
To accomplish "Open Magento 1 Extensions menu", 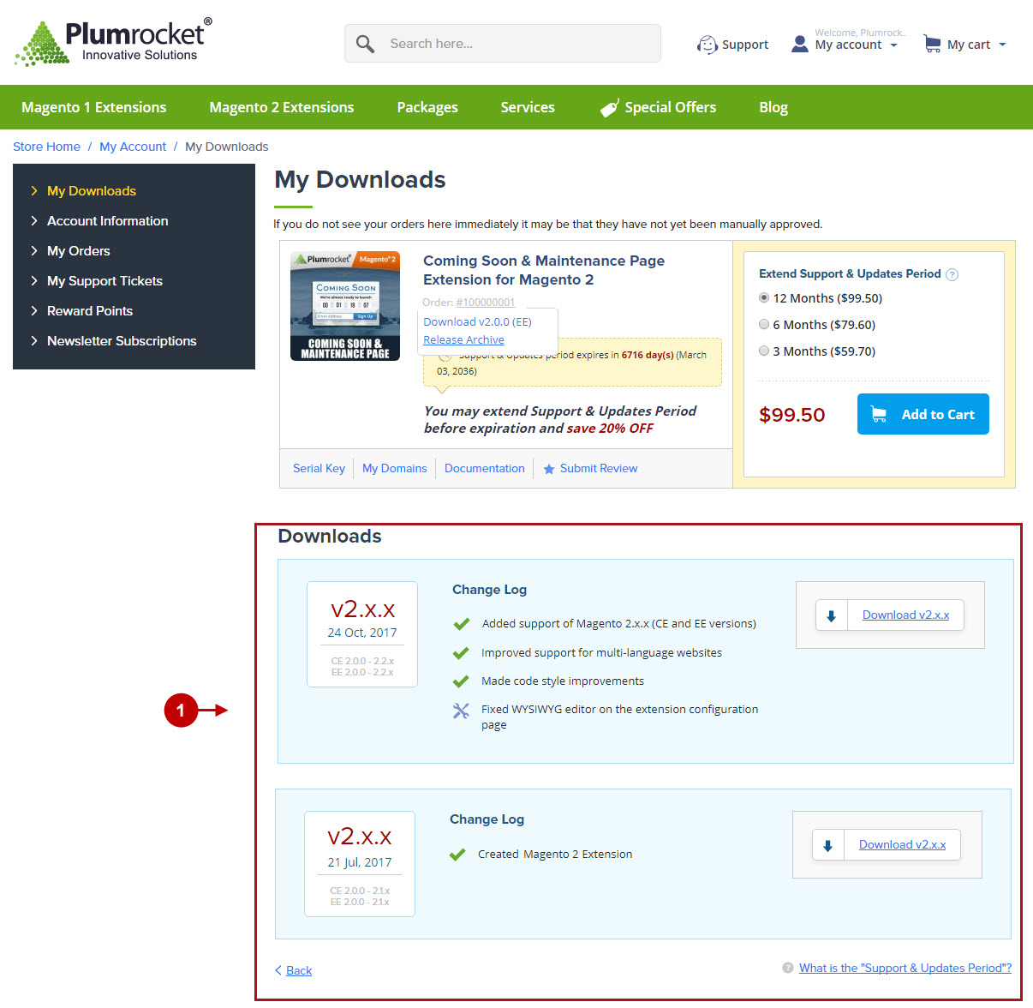I will tap(94, 107).
